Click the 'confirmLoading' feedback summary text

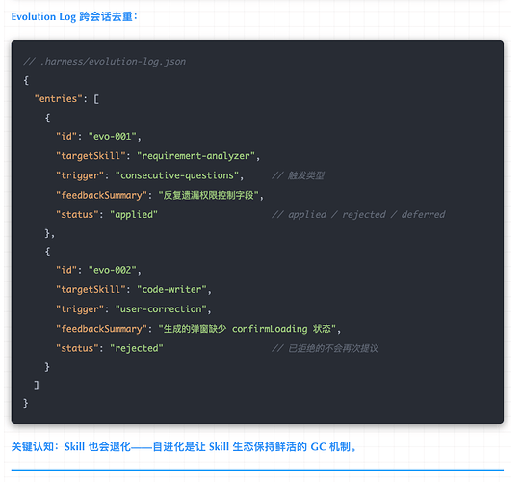(270, 329)
